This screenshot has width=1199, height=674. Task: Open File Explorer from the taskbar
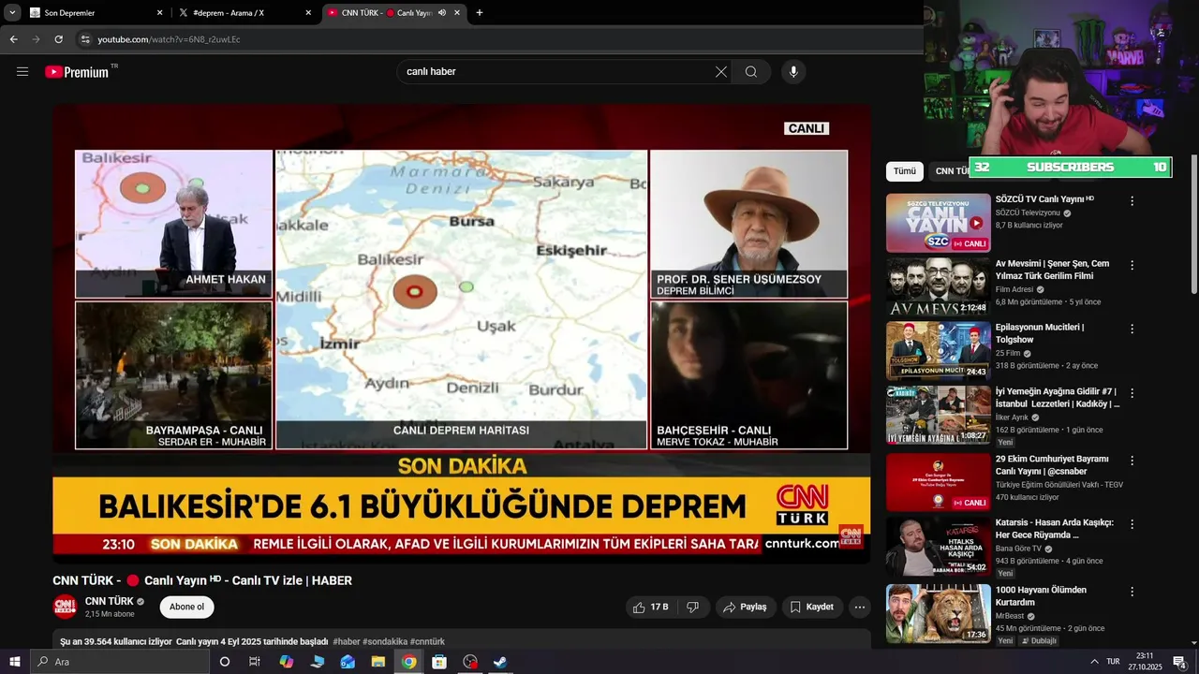point(378,662)
